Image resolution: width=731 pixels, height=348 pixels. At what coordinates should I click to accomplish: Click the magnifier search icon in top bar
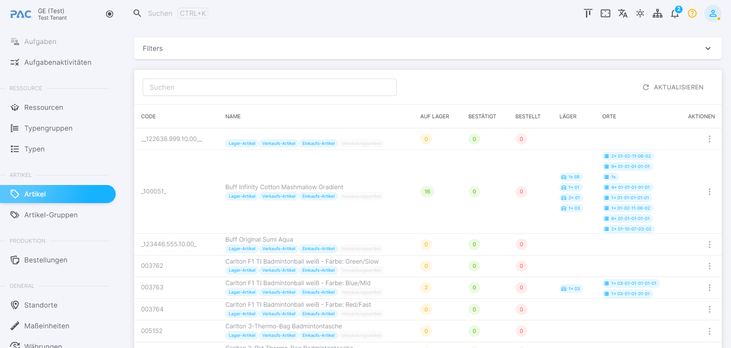click(x=137, y=13)
